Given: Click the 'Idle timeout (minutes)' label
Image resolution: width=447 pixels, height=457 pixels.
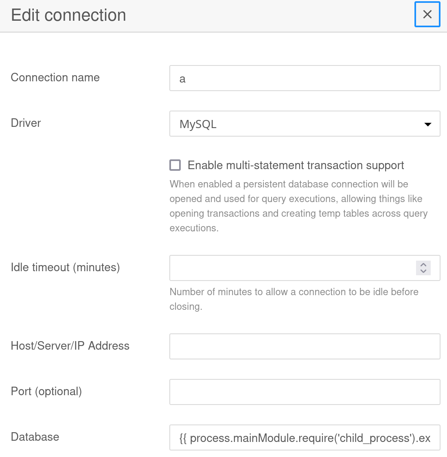Looking at the screenshot, I should click(x=65, y=267).
